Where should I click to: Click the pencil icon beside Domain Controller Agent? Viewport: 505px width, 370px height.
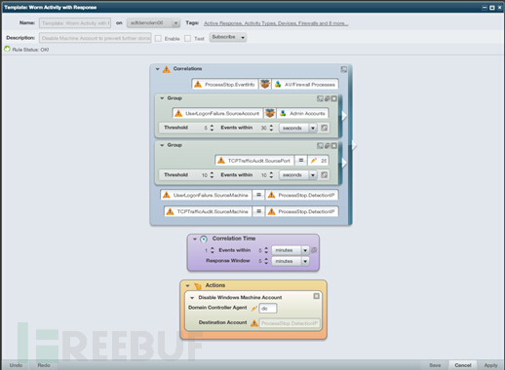(x=254, y=308)
